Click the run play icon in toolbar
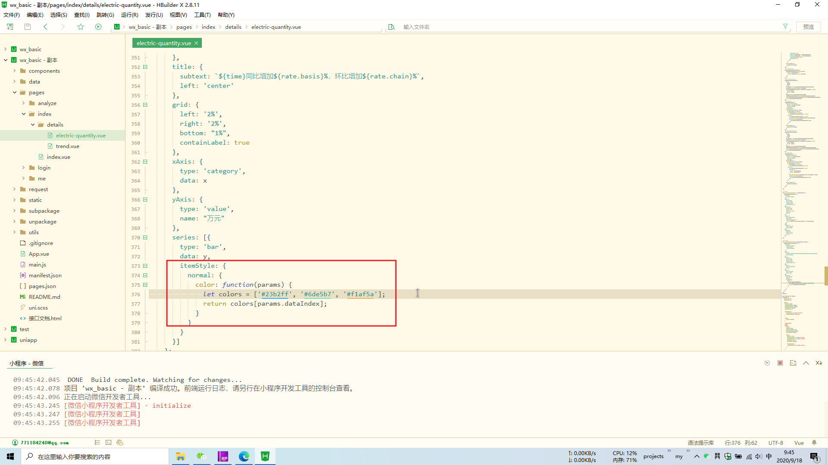The width and height of the screenshot is (828, 465). tap(98, 27)
